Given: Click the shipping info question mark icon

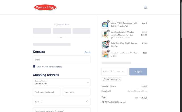Looking at the screenshot, I should [x=110, y=91].
